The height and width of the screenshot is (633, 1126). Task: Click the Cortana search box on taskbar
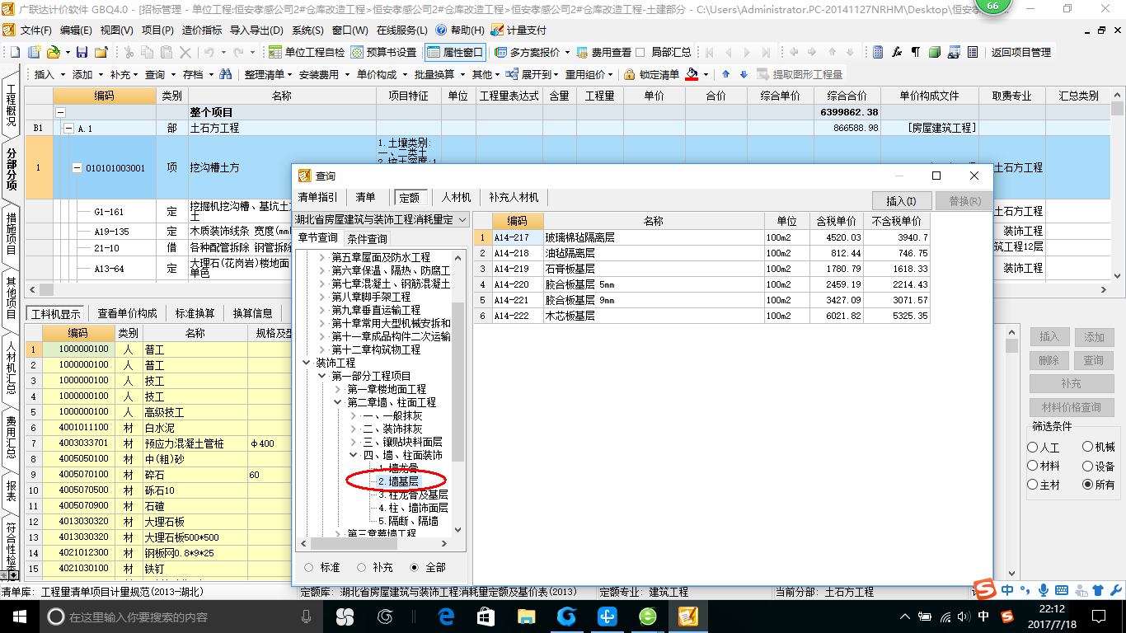(x=181, y=617)
